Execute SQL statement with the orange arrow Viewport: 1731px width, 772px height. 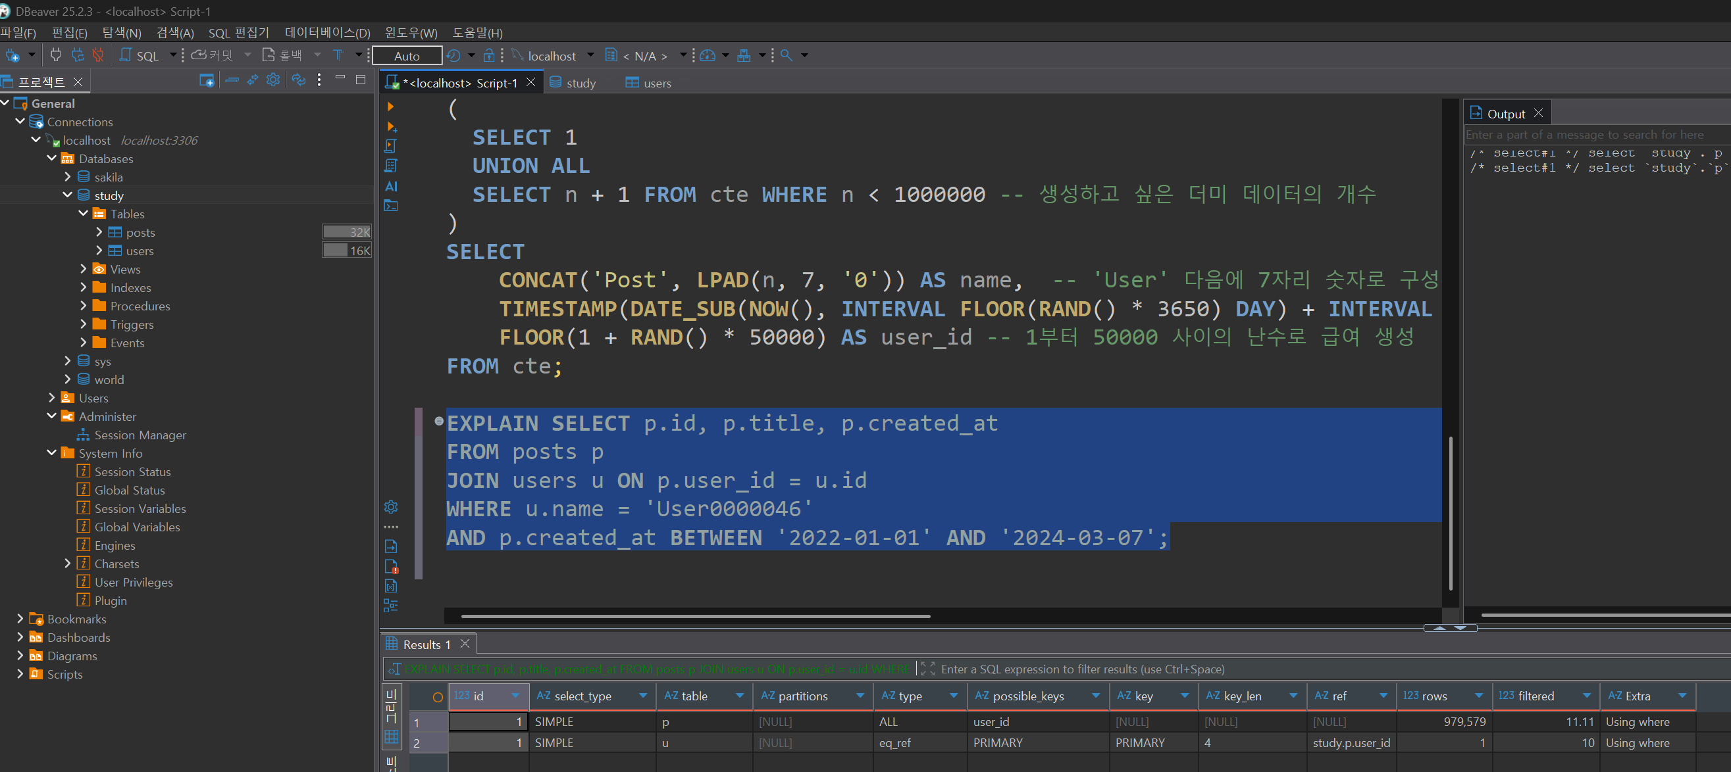click(390, 107)
